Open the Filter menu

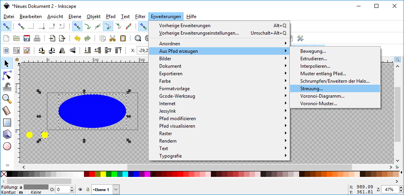[140, 17]
